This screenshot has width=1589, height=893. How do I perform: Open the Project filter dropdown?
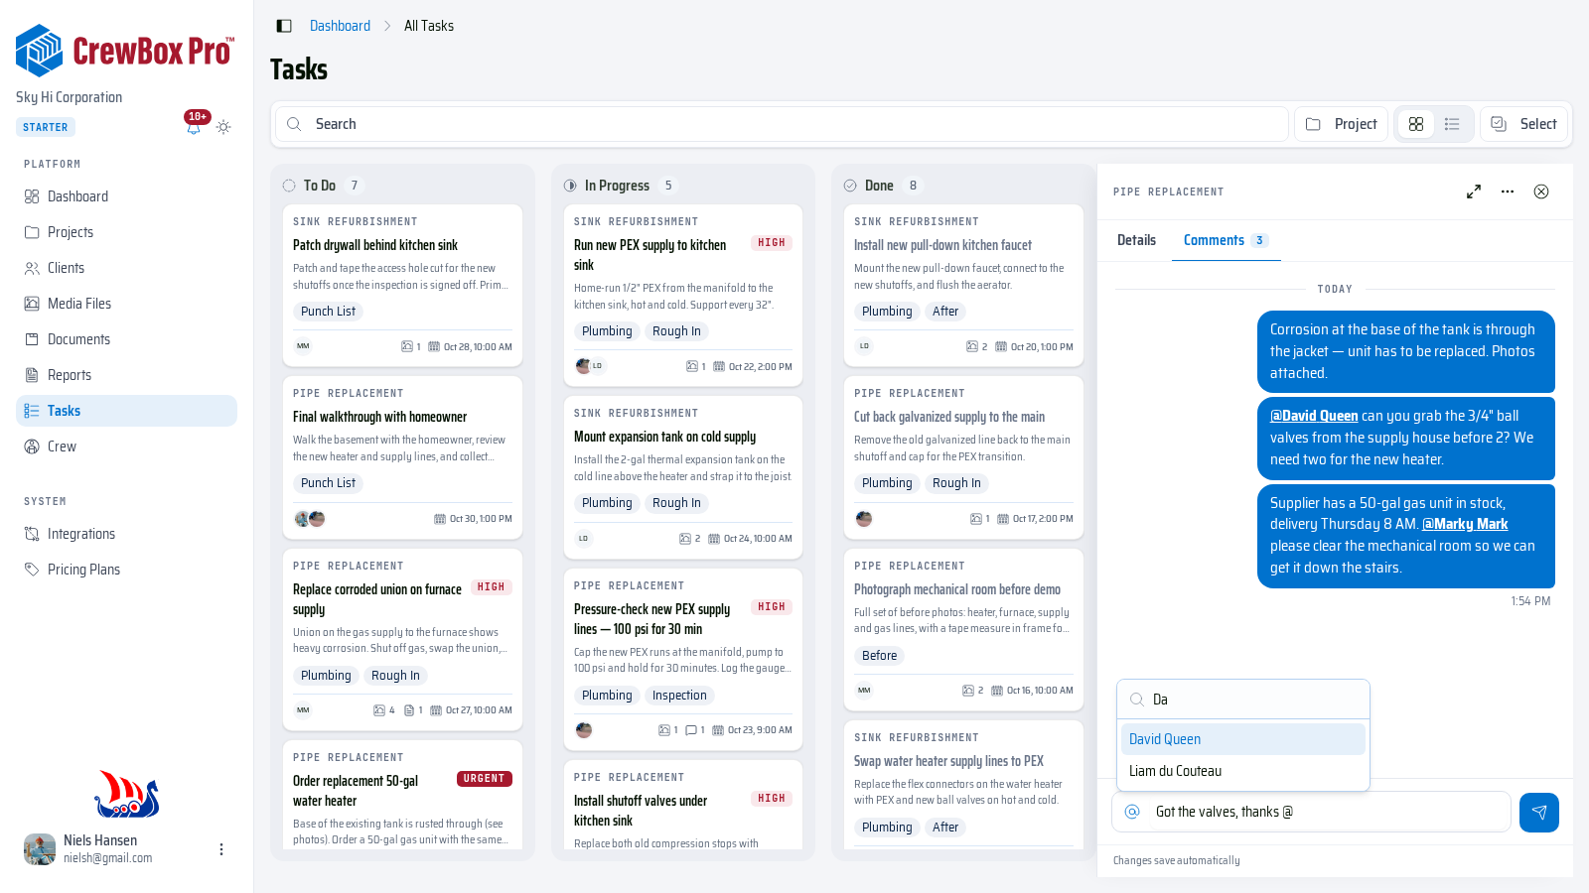point(1341,124)
